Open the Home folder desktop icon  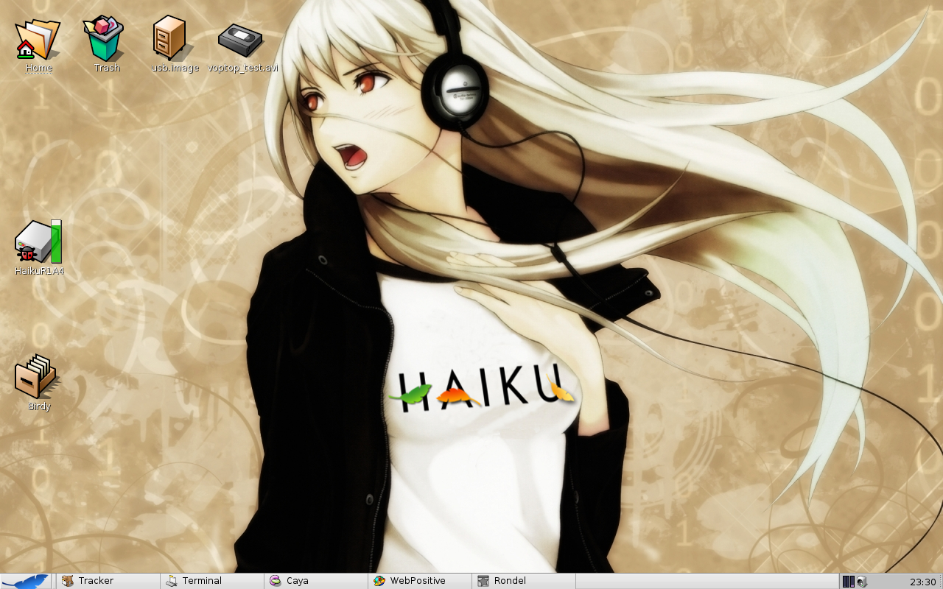coord(38,39)
